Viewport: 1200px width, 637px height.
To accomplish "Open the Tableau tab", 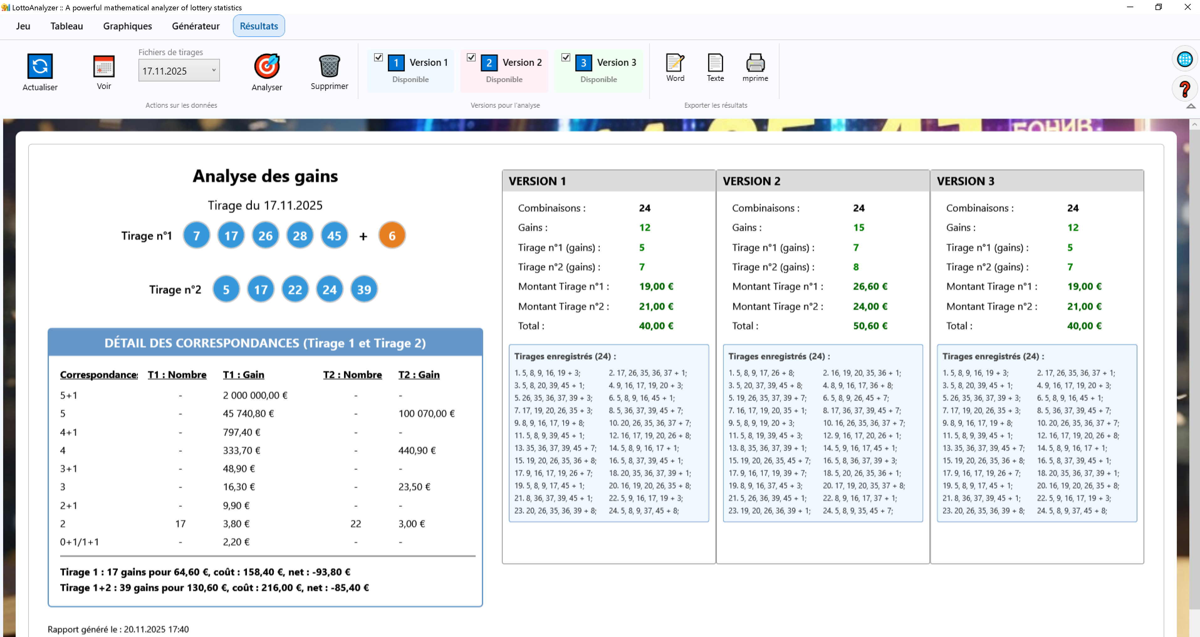I will [67, 26].
